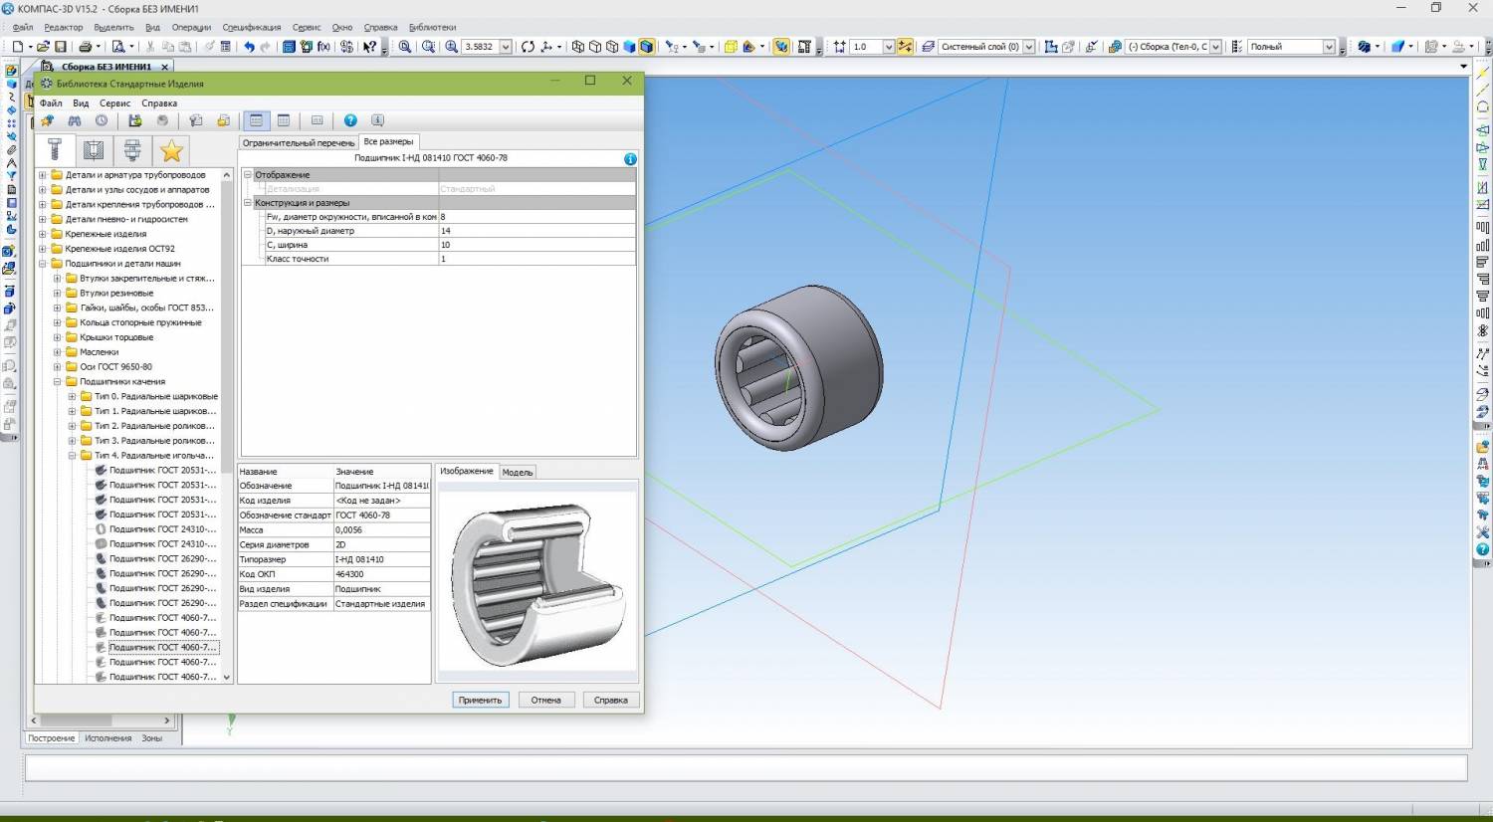Open the Variables f(x) tool
The height and width of the screenshot is (822, 1493).
[323, 47]
